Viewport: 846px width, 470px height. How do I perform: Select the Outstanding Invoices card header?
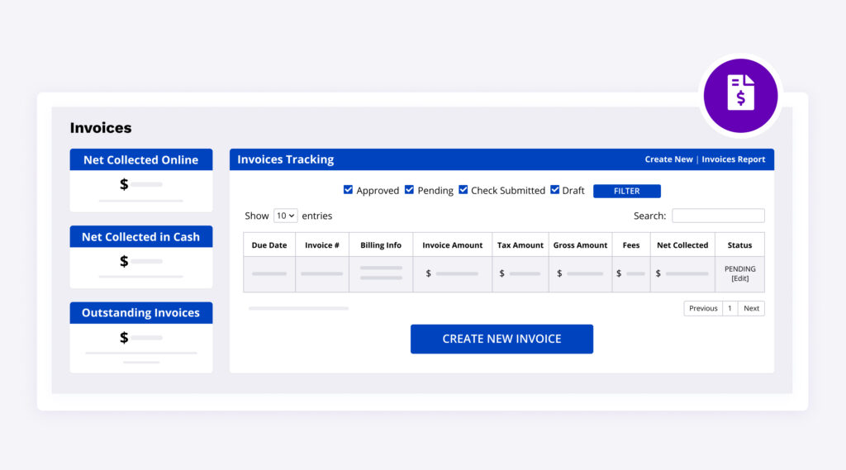click(x=140, y=313)
